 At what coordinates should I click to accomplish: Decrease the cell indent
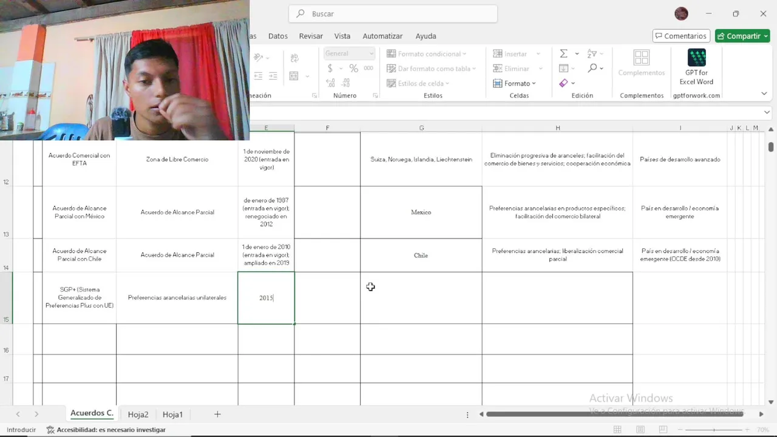[x=258, y=76]
